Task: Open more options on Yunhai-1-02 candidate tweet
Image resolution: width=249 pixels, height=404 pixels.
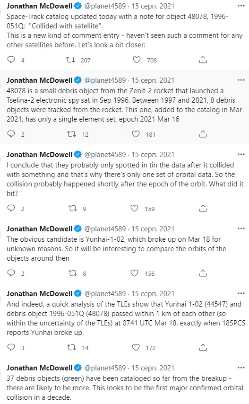Action: (241, 228)
